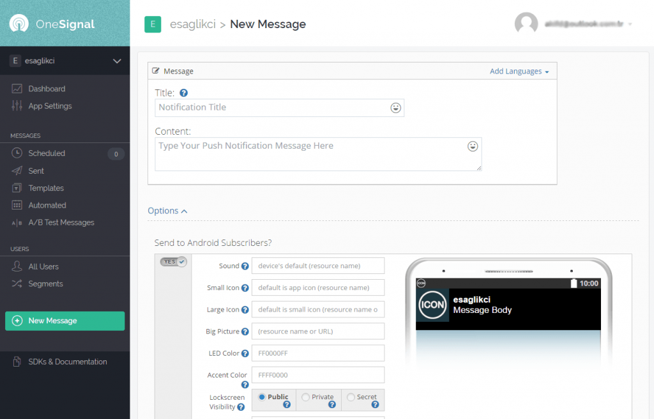Image resolution: width=654 pixels, height=419 pixels.
Task: Click the Notification Title input field
Action: tap(280, 108)
